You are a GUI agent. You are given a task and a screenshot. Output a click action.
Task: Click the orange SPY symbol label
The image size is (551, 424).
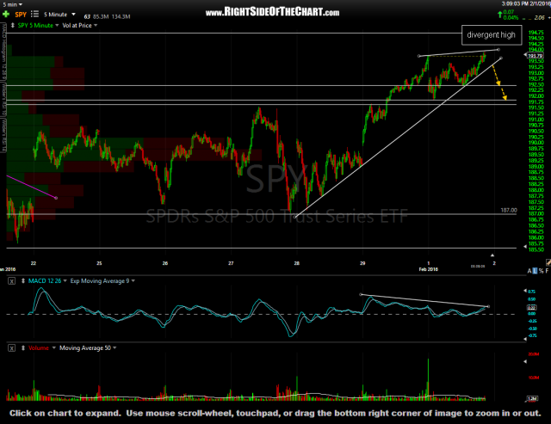coord(21,15)
